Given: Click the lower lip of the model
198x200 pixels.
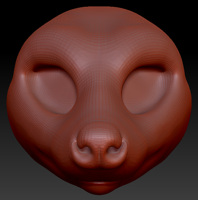Looking at the screenshot, I should (x=99, y=184).
